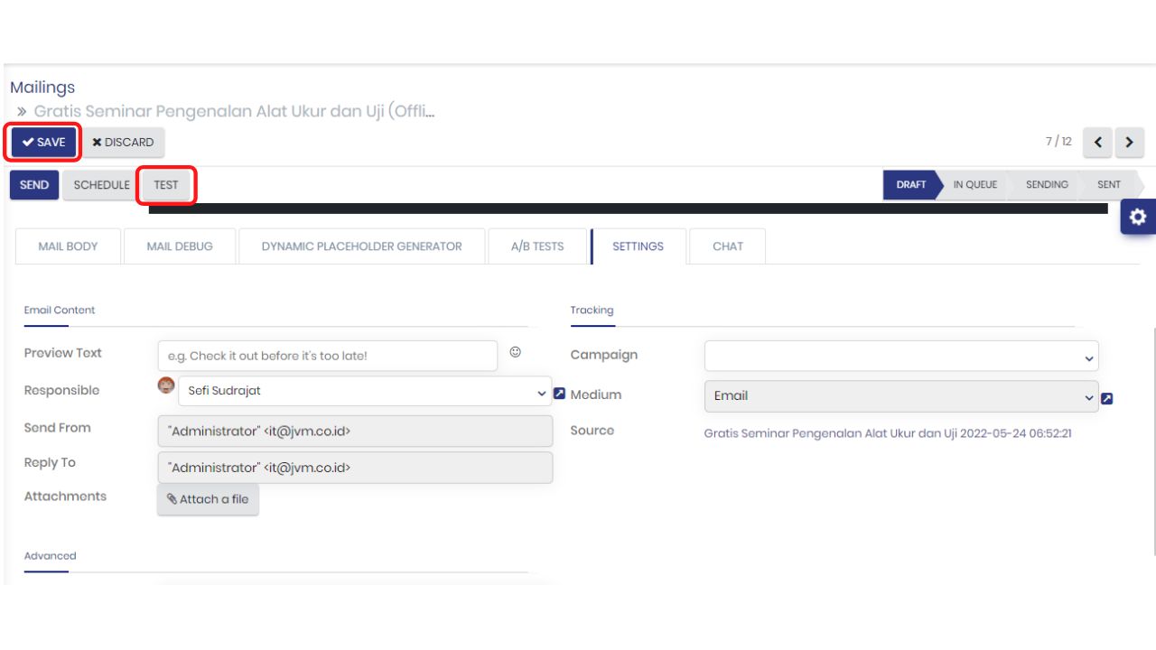Go to next record arrow
The height and width of the screenshot is (650, 1156).
[1130, 142]
